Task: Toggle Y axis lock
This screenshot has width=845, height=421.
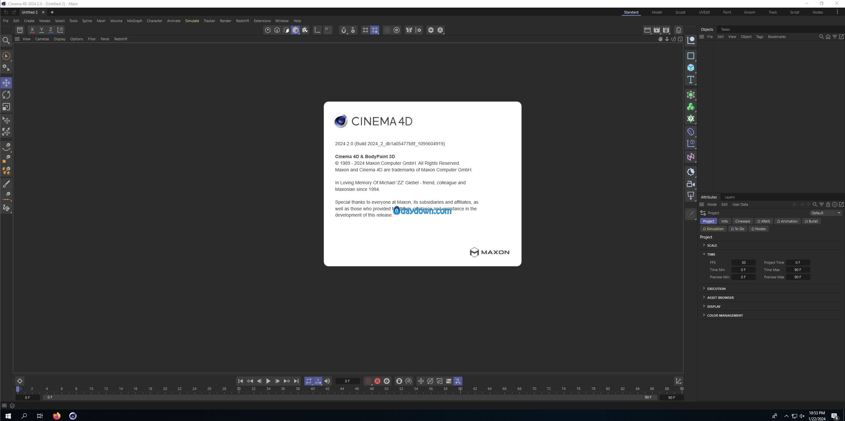Action: click(41, 30)
